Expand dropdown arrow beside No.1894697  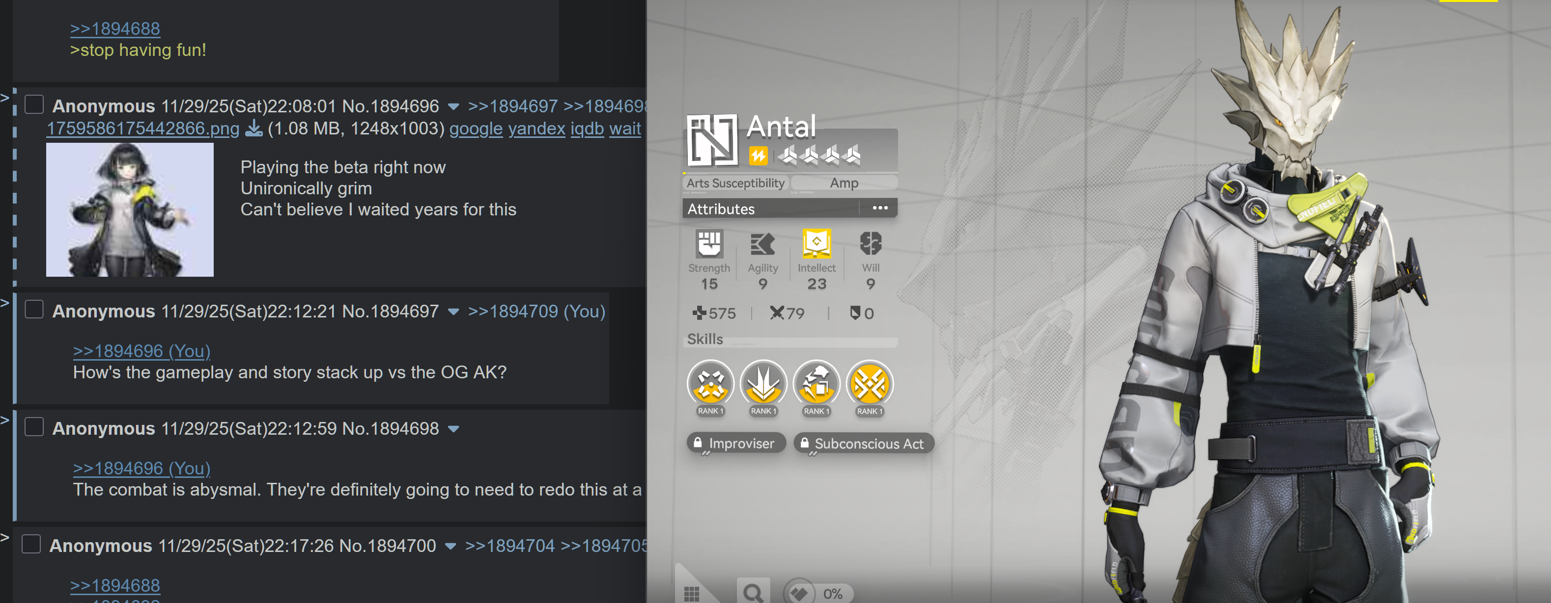[x=453, y=312]
